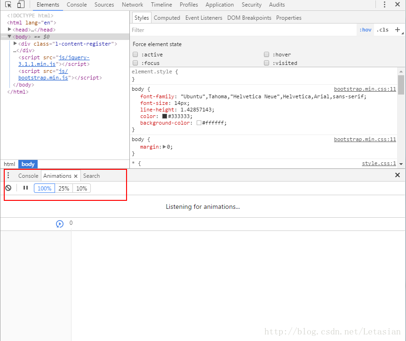Open the Security tab
406x341 pixels.
point(251,5)
